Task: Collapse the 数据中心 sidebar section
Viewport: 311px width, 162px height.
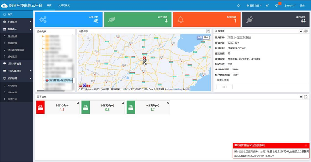Action: 16,29
